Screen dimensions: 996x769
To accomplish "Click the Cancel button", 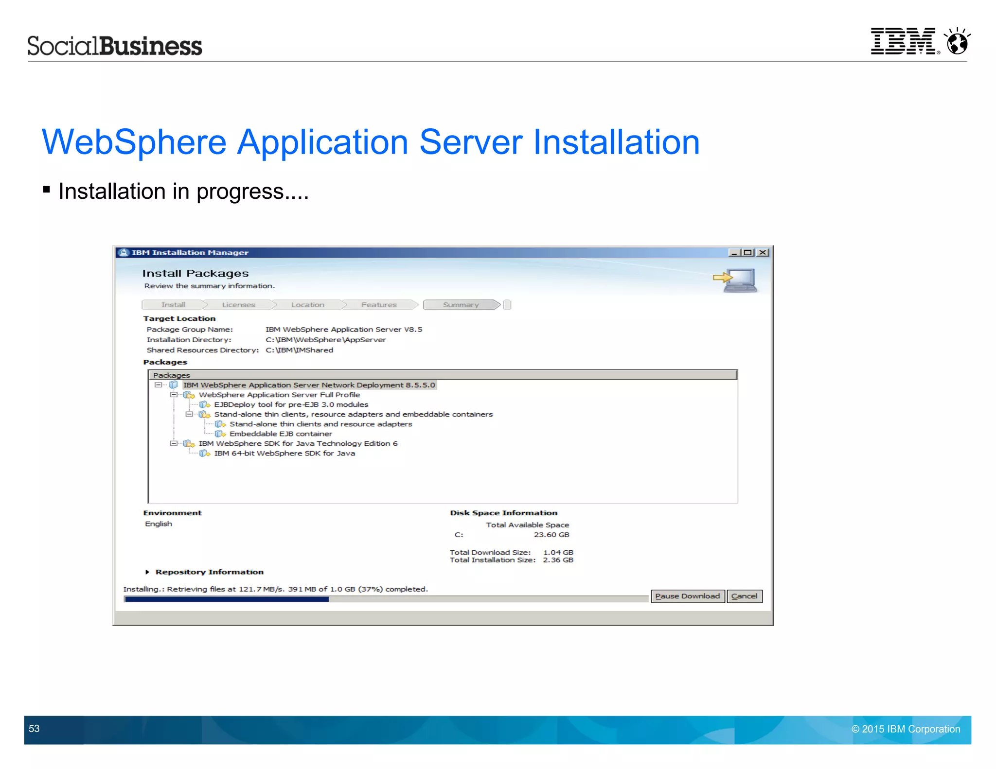I will (744, 596).
